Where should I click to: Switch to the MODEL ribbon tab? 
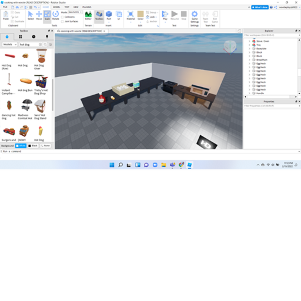click(x=56, y=7)
